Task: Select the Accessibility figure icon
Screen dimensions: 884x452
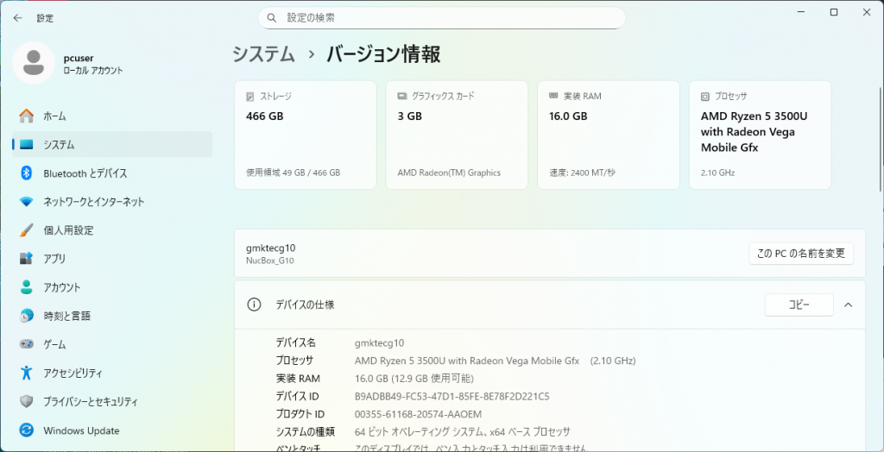Action: coord(26,373)
